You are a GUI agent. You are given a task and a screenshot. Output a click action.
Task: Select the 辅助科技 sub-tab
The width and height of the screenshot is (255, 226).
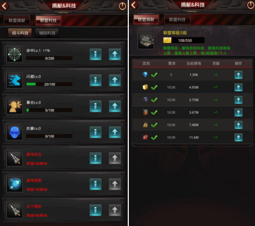coord(47,33)
